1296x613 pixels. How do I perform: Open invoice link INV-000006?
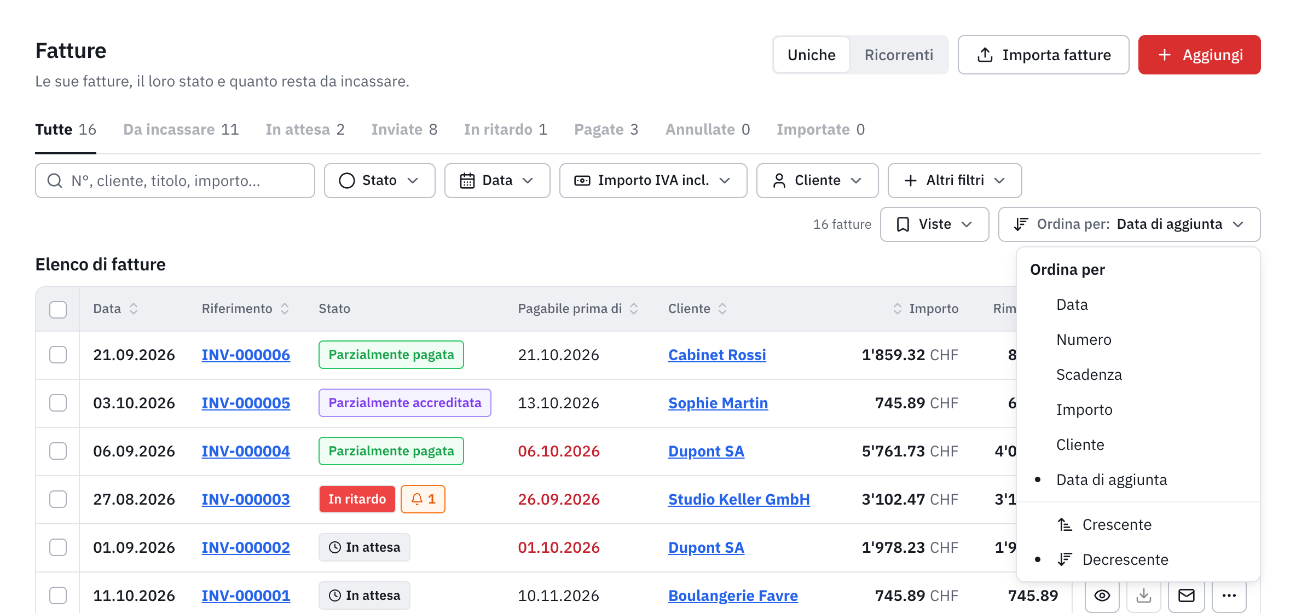(x=246, y=355)
